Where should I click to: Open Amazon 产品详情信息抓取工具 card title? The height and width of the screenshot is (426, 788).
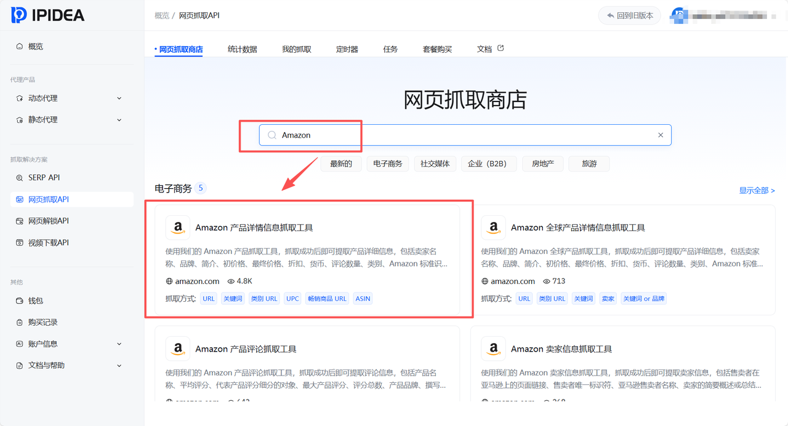(254, 227)
